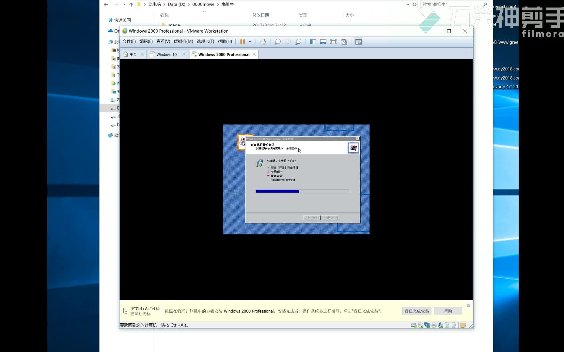Send Ctrl+Alt+Del to the virtual machine
The width and height of the screenshot is (564, 352).
[263, 42]
